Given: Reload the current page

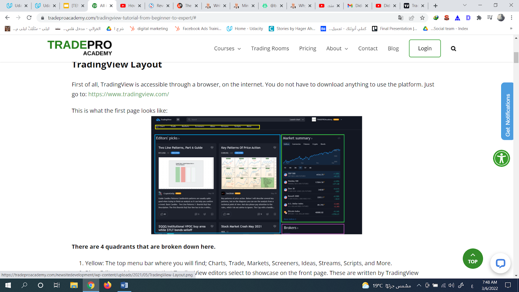Looking at the screenshot, I should (29, 18).
